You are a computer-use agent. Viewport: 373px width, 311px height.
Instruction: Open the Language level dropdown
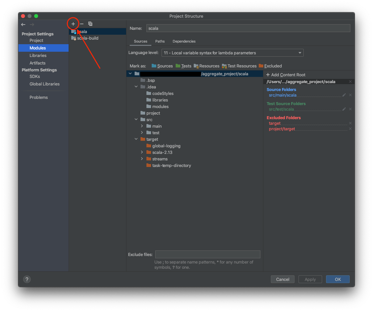point(232,53)
